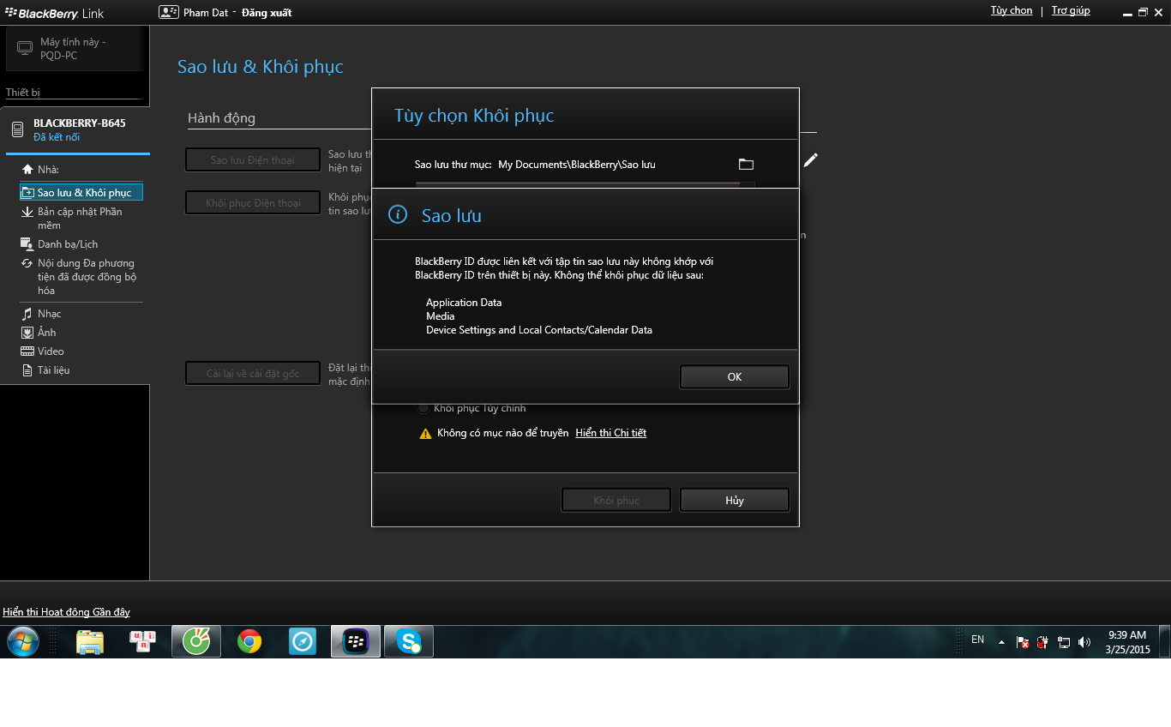The image size is (1171, 727).
Task: Click the Pham Dat account icon
Action: [x=168, y=12]
